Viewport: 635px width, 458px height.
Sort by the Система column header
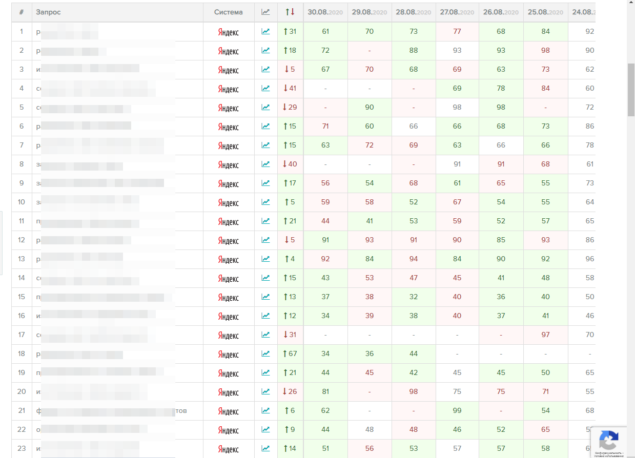[x=229, y=12]
